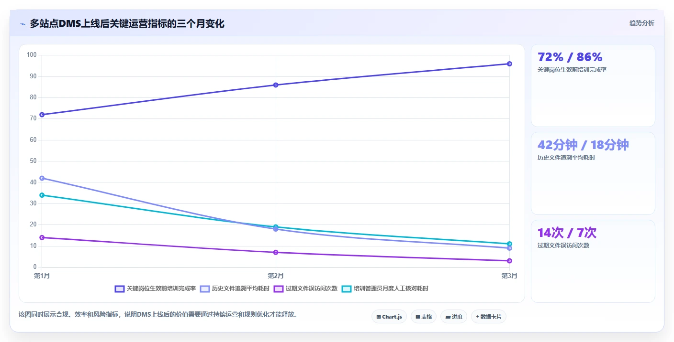
Task: Click the 第2月 x-axis label
Action: pos(276,276)
